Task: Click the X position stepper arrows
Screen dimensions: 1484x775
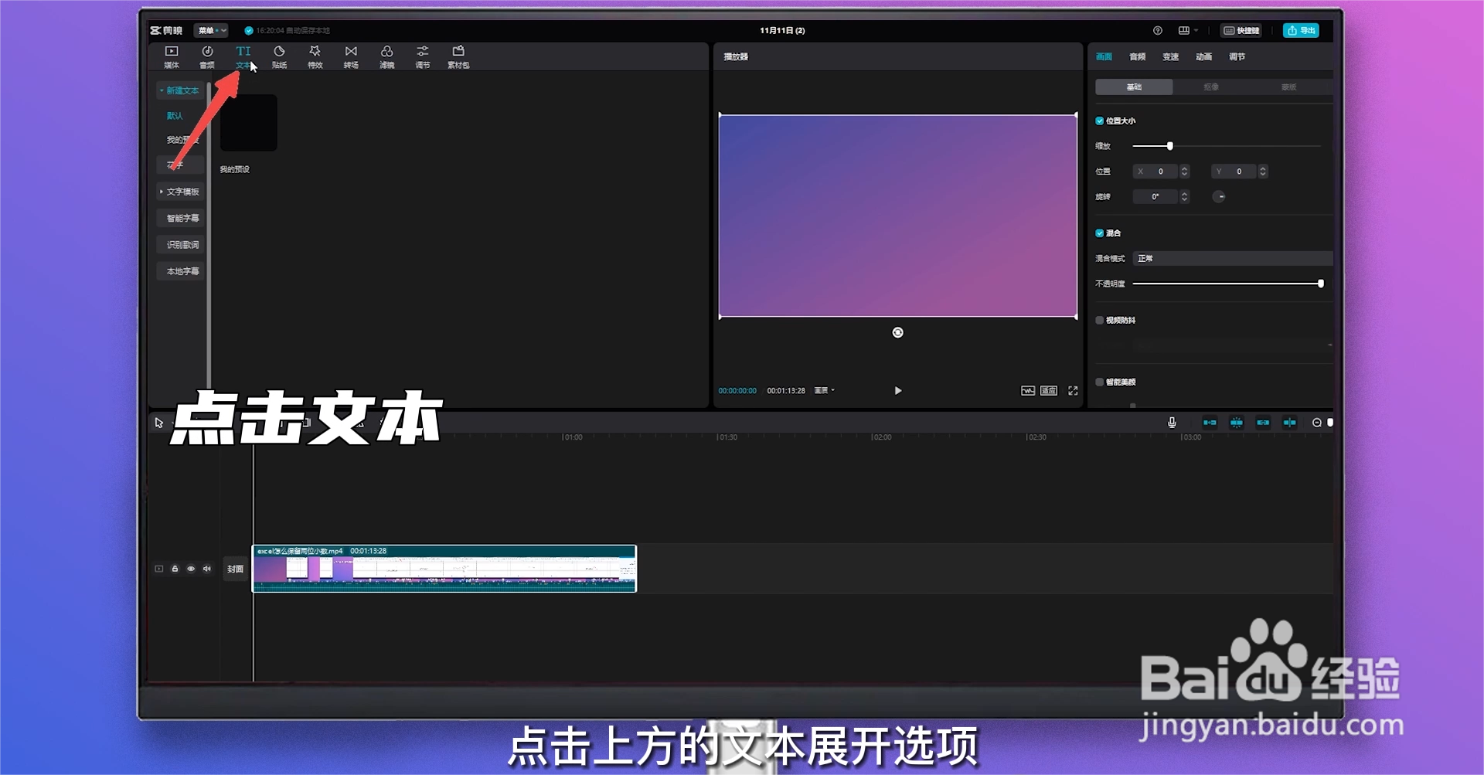Action: (1184, 172)
